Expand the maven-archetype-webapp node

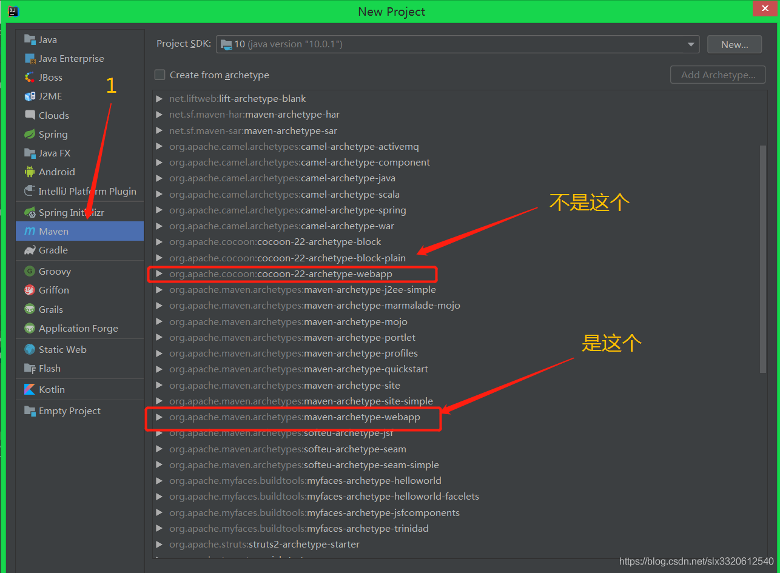pos(159,417)
